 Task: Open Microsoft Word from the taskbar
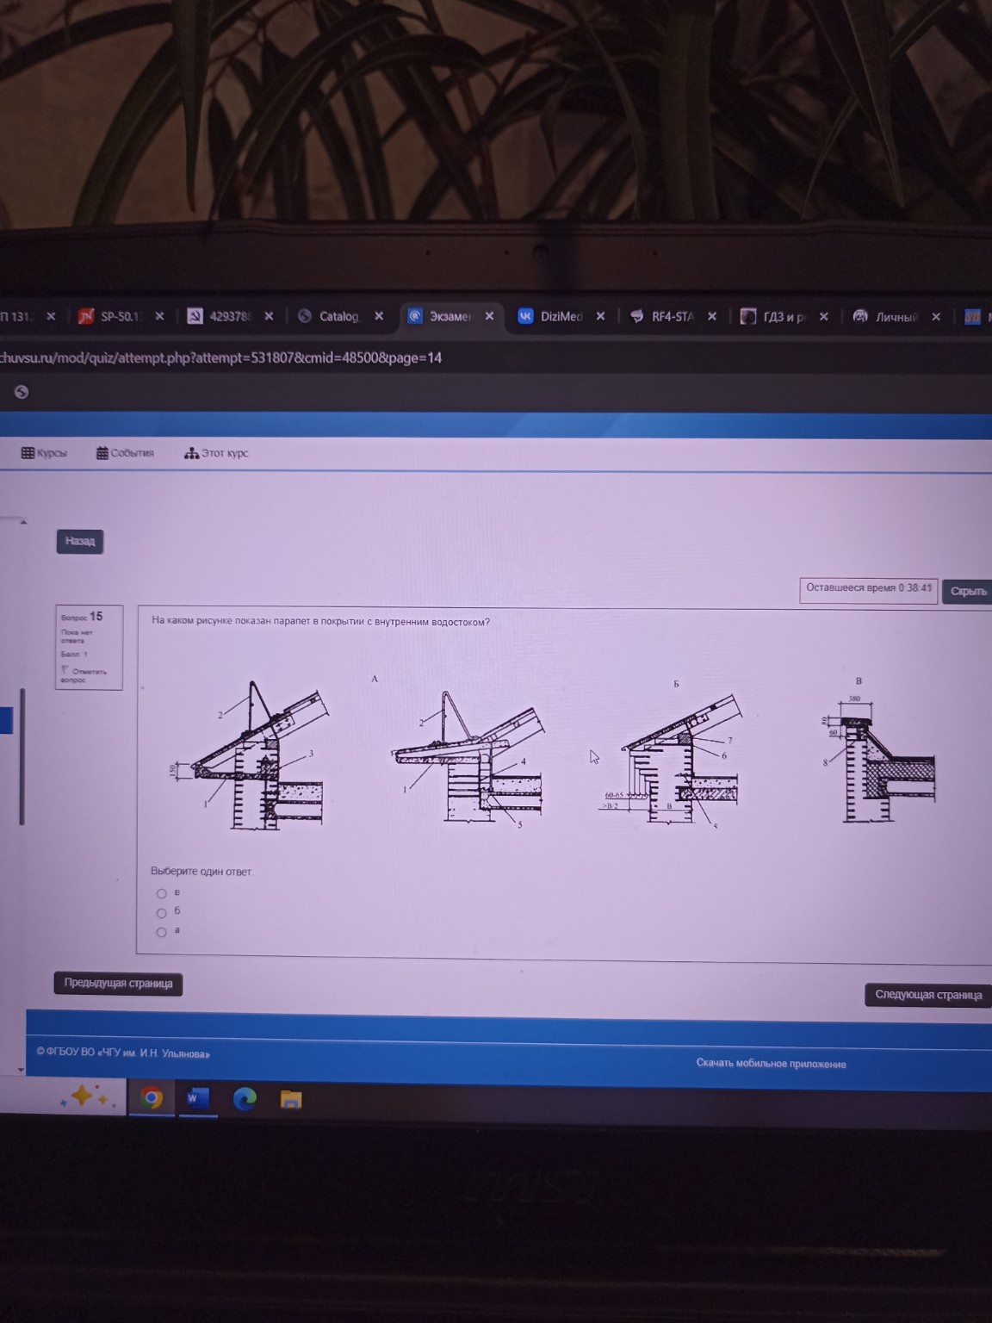(197, 1098)
